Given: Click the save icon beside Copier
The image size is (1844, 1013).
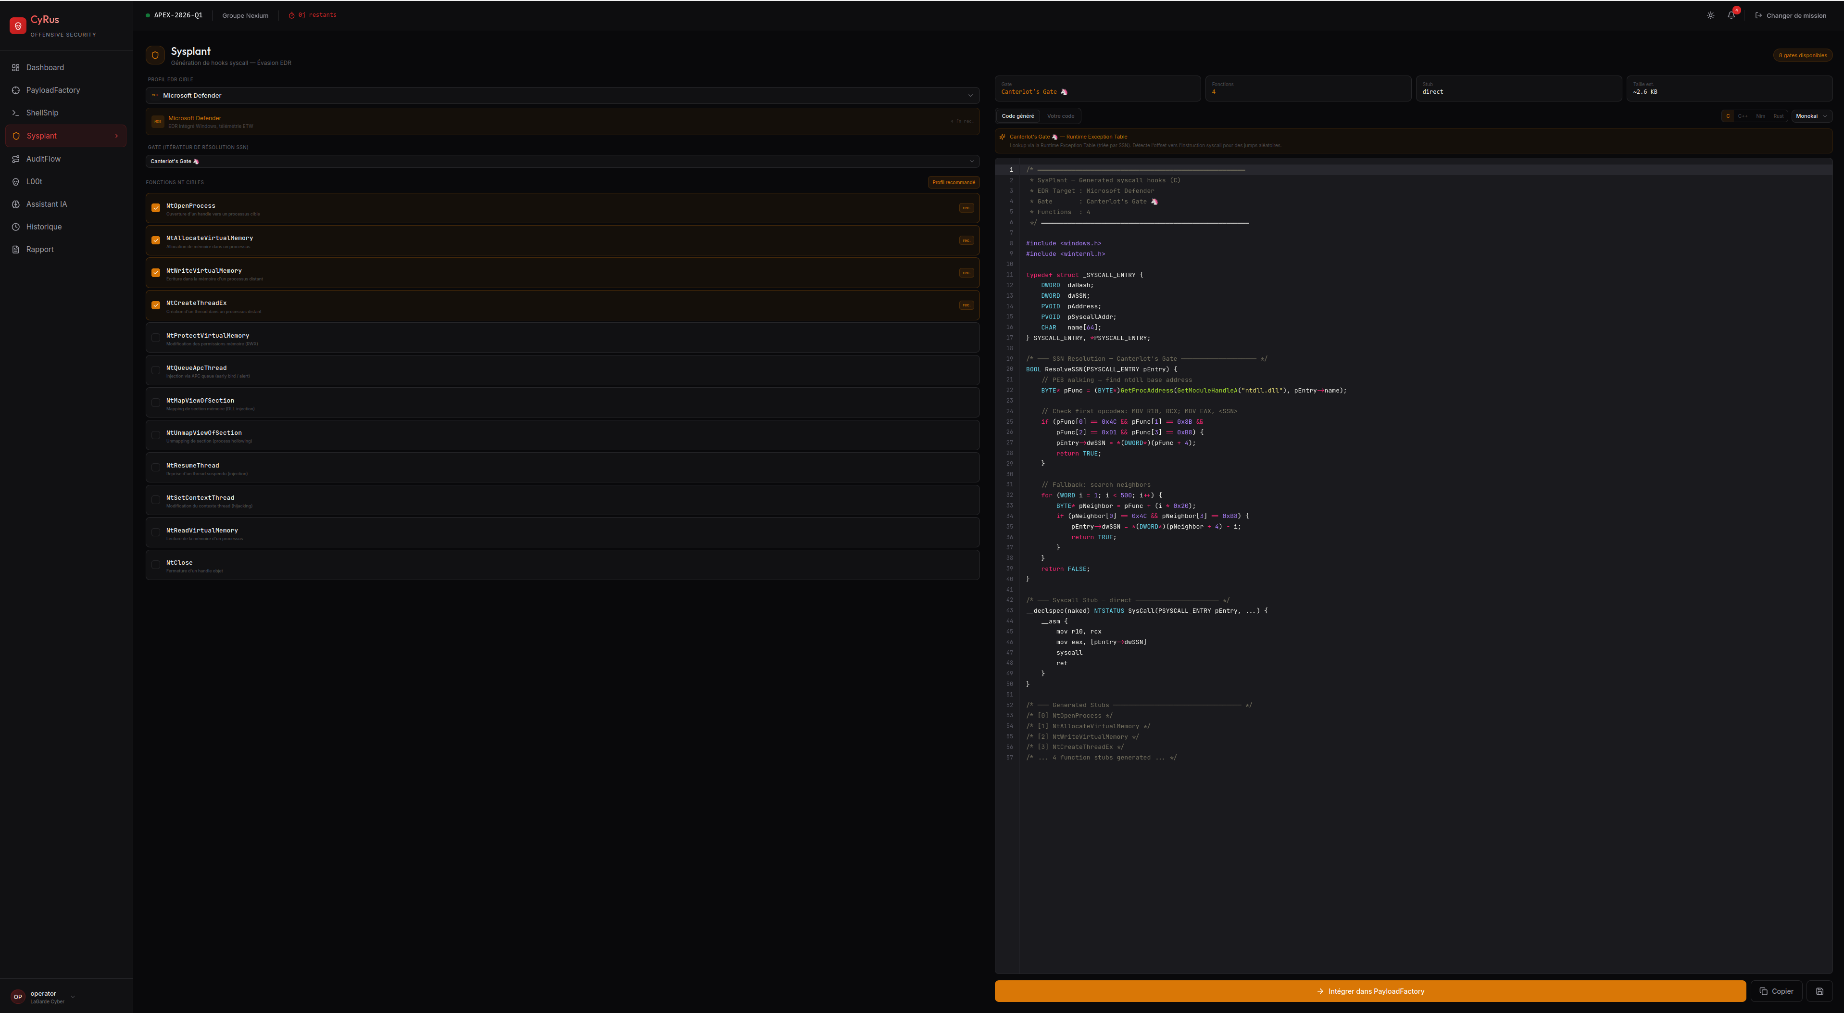Looking at the screenshot, I should coord(1819,991).
